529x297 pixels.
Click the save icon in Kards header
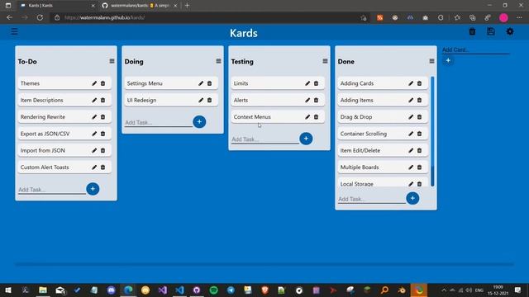click(491, 31)
